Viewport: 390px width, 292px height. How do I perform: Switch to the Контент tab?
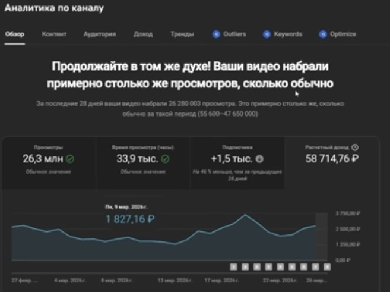pyautogui.click(x=54, y=34)
